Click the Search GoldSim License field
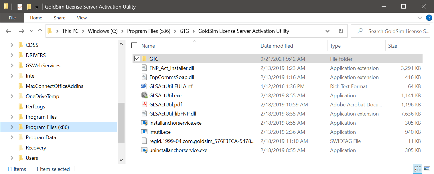 [x=390, y=31]
